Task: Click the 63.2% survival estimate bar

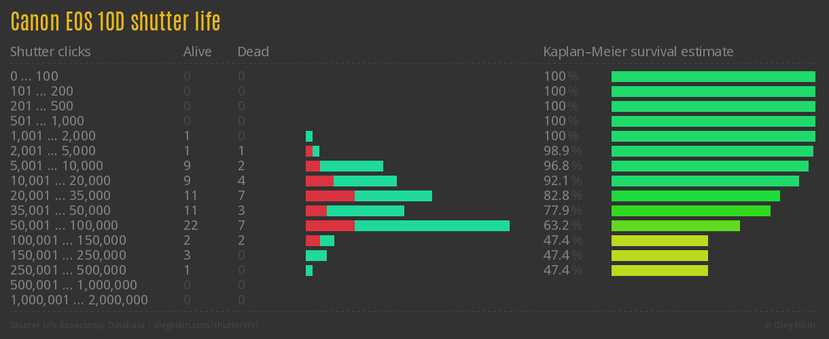Action: click(675, 226)
